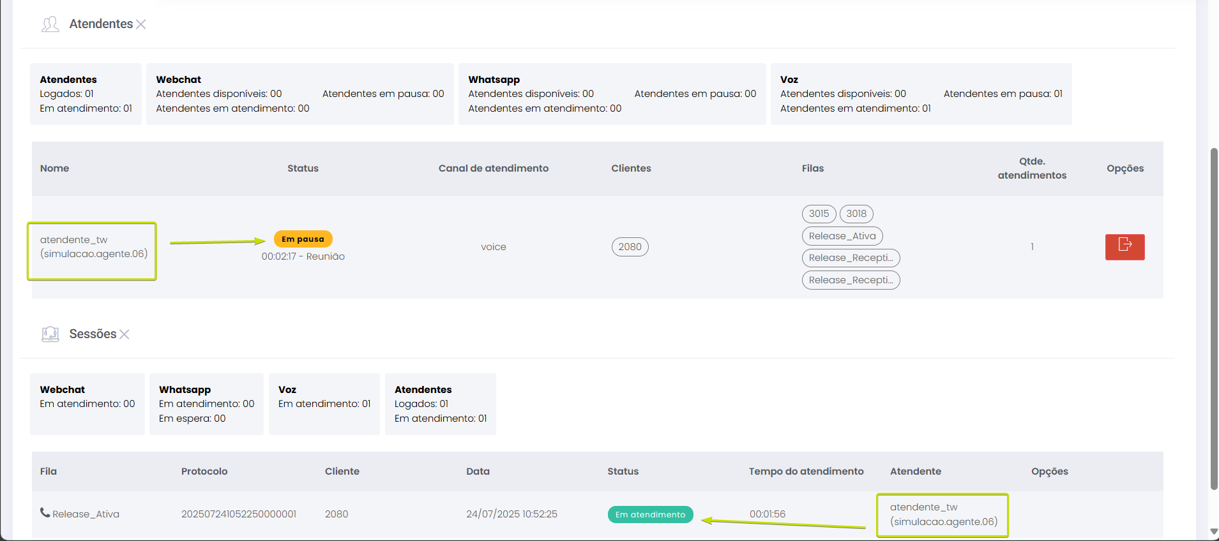Screen dimensions: 1219x541
Task: Click the Sessões headset icon
Action: point(50,334)
